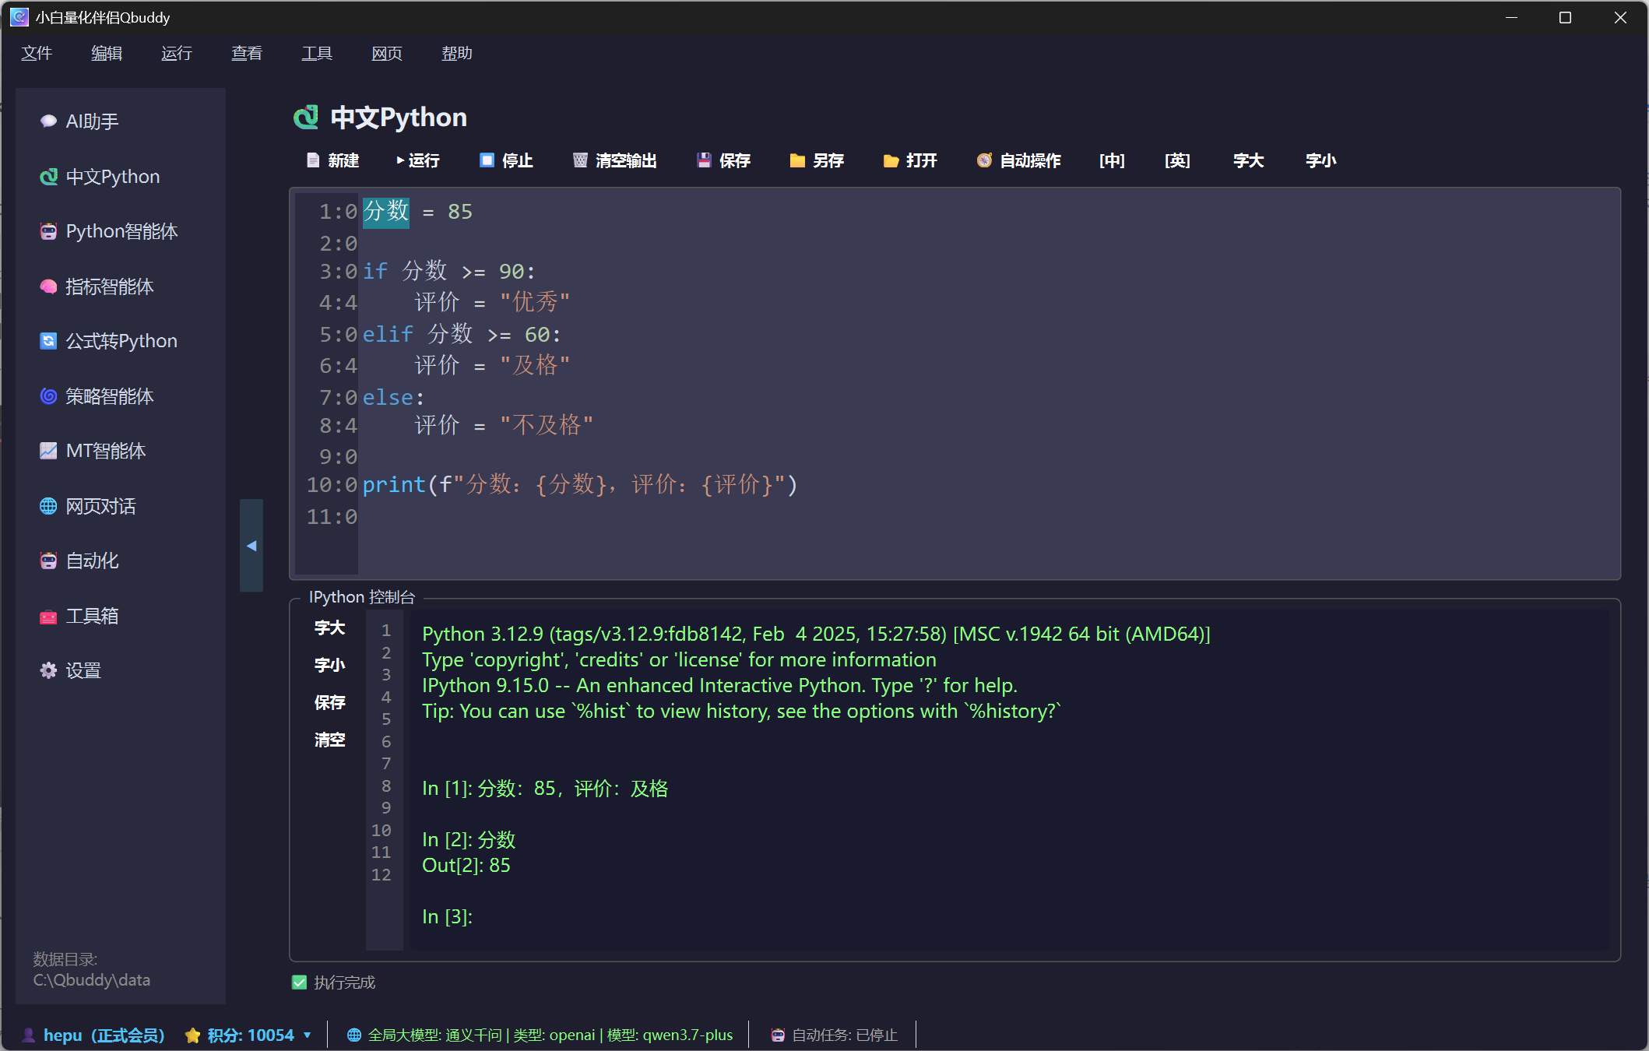The height and width of the screenshot is (1051, 1649).
Task: Save the script with 保存 in toolbar
Action: 723,160
